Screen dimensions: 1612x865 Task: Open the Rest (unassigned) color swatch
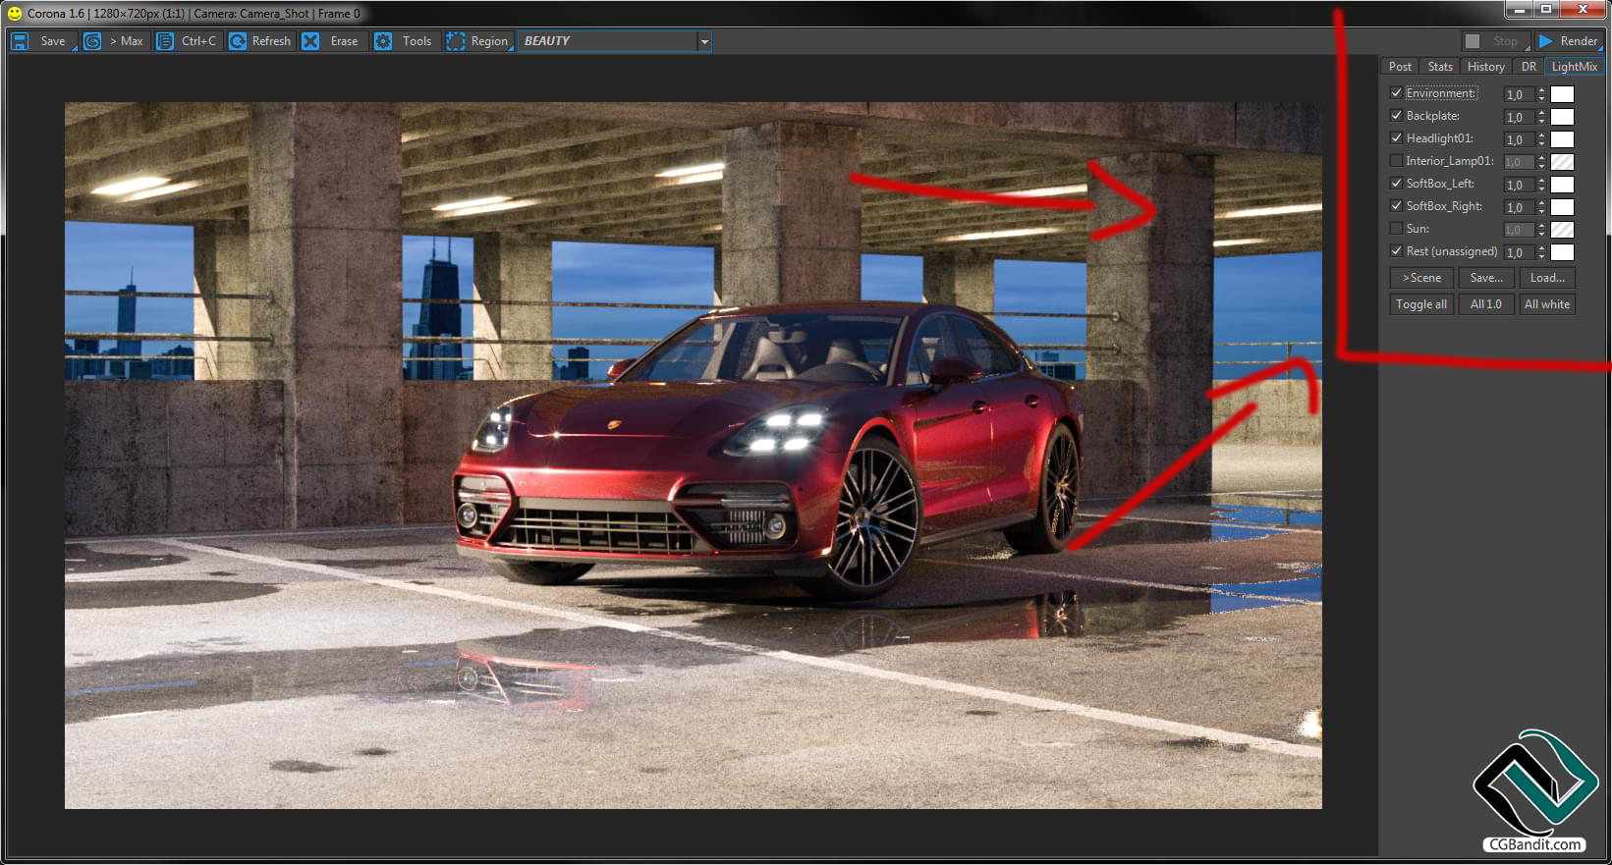tap(1562, 252)
